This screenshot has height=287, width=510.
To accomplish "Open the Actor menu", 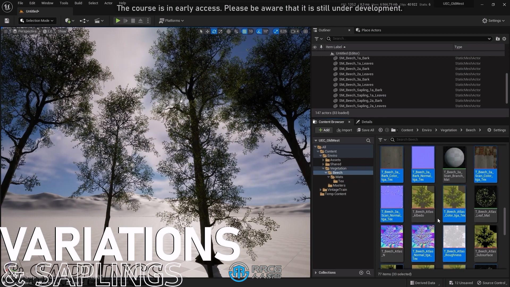I will 108,3.
